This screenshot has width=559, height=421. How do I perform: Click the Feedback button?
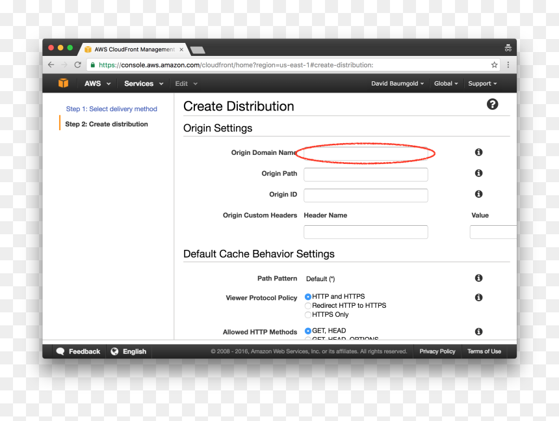79,351
